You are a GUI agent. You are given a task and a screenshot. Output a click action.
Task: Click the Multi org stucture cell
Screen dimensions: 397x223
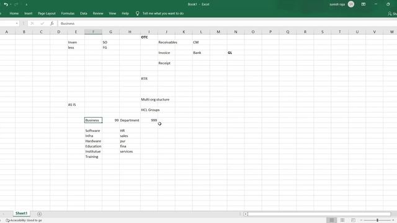tap(155, 99)
